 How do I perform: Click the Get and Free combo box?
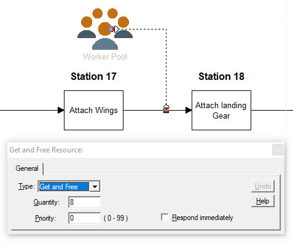click(69, 186)
